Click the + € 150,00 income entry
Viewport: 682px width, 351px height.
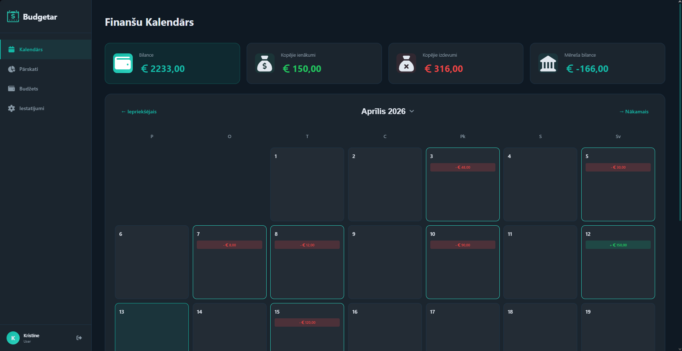[x=618, y=245]
